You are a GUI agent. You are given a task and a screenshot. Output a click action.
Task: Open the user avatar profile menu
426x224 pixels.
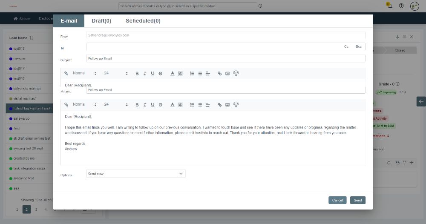pyautogui.click(x=414, y=6)
